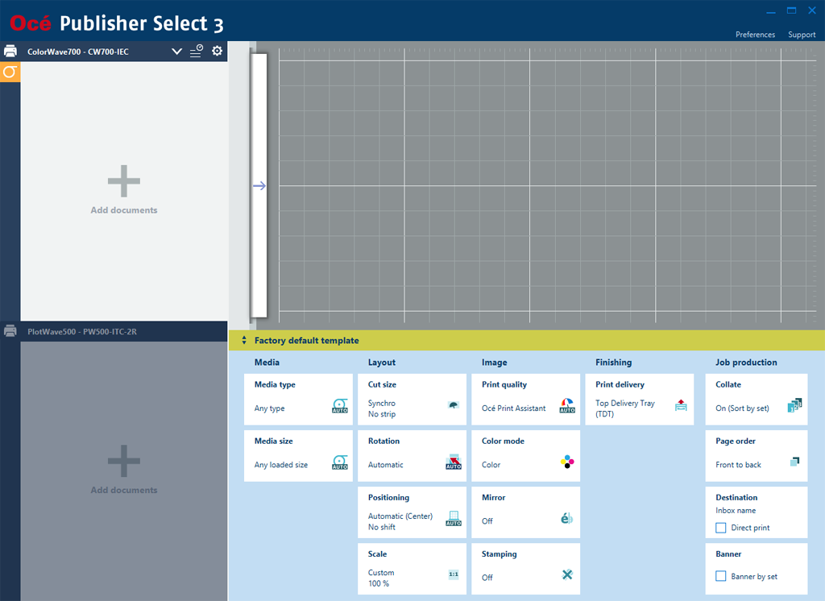
Task: Maximize the Publisher Select window
Action: 791,10
